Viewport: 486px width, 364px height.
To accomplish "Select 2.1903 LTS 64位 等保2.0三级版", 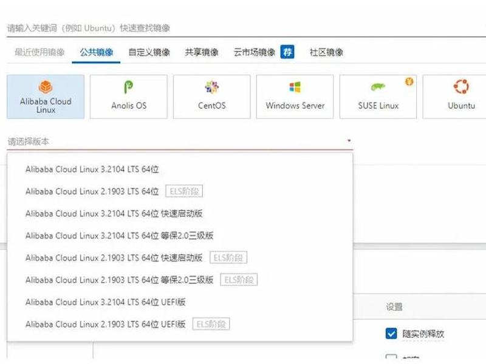I will (x=180, y=280).
